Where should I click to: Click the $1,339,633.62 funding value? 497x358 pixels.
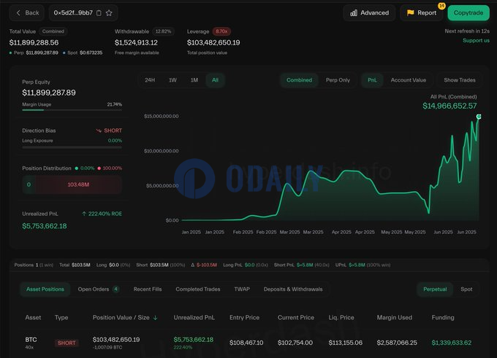[x=452, y=343]
